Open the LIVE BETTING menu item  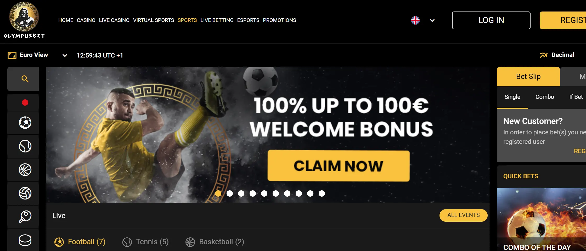click(x=217, y=20)
